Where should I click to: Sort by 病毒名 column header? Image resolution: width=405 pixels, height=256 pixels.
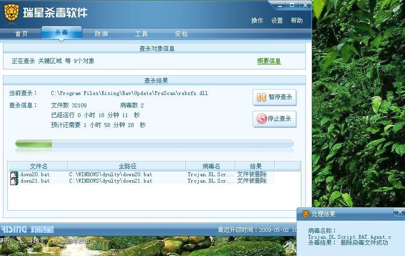211,166
